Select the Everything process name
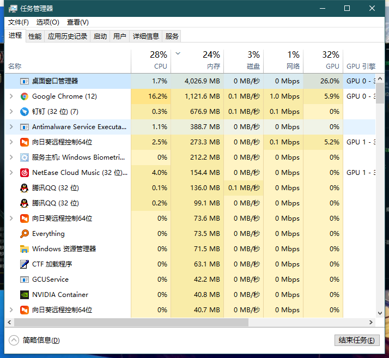Image resolution: width=389 pixels, height=358 pixels. click(48, 234)
